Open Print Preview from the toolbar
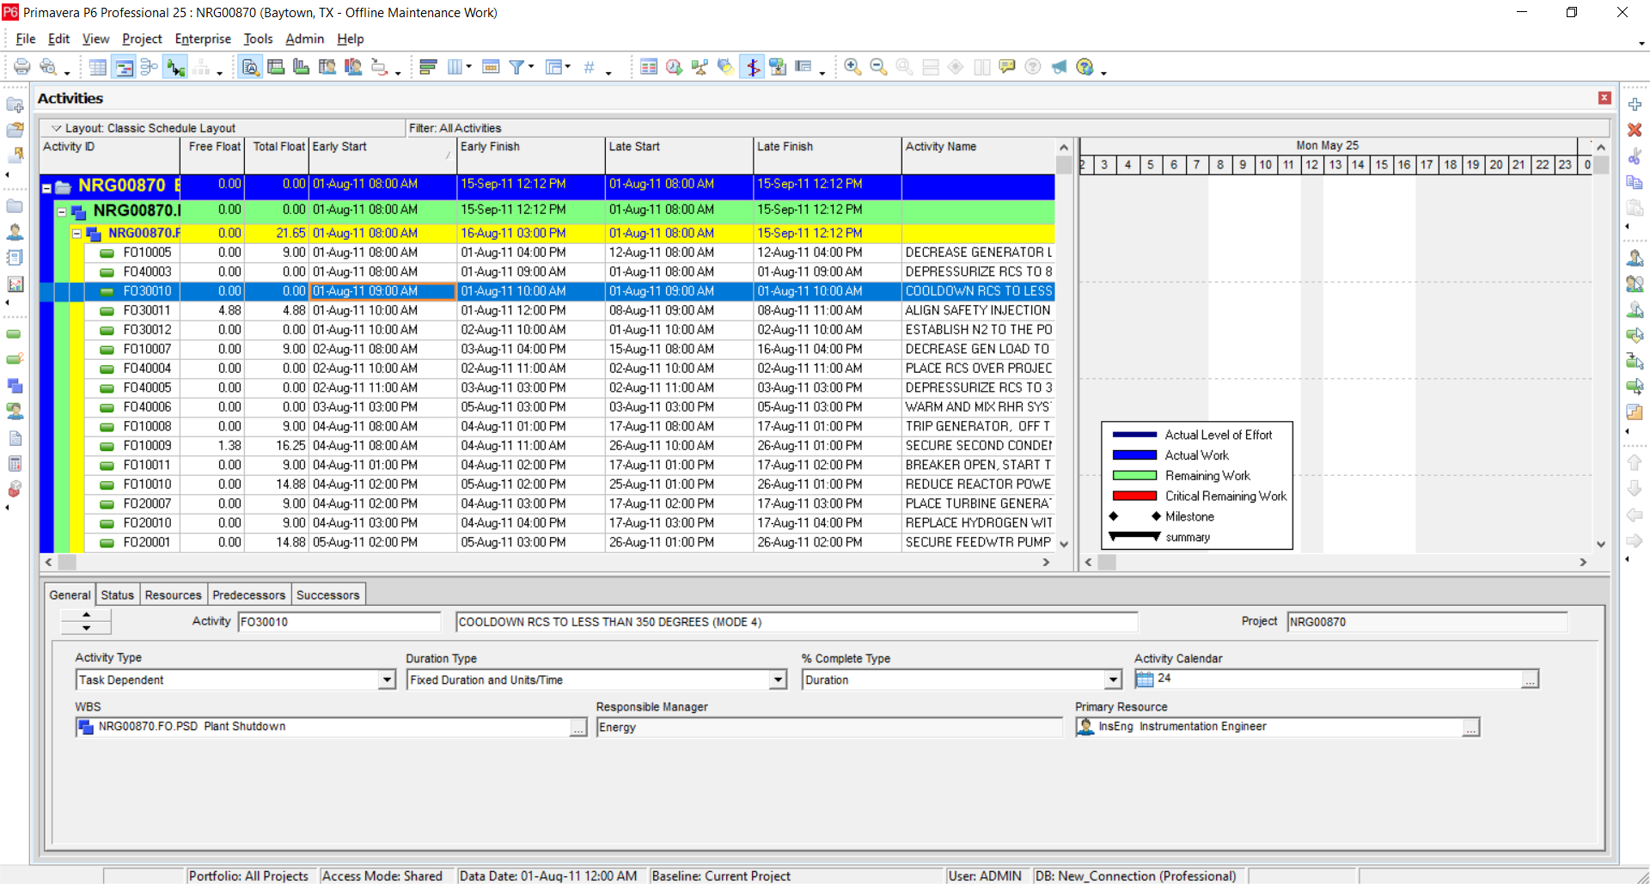This screenshot has width=1650, height=884. click(48, 67)
